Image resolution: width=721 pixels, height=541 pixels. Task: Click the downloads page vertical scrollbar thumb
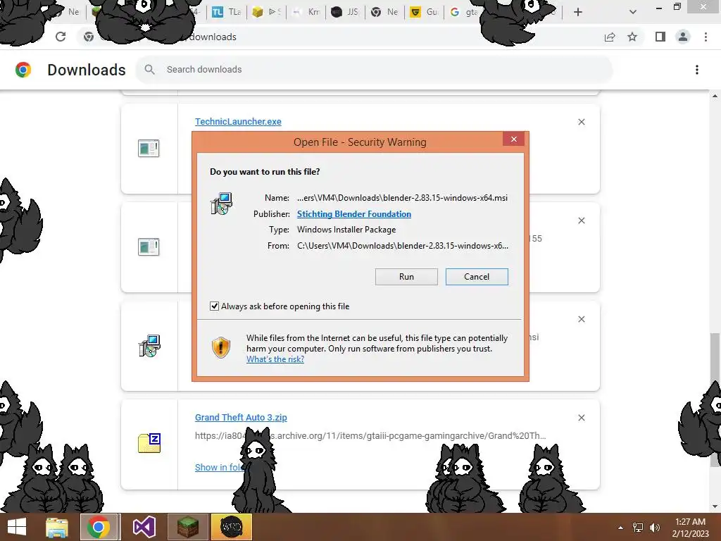tap(715, 399)
